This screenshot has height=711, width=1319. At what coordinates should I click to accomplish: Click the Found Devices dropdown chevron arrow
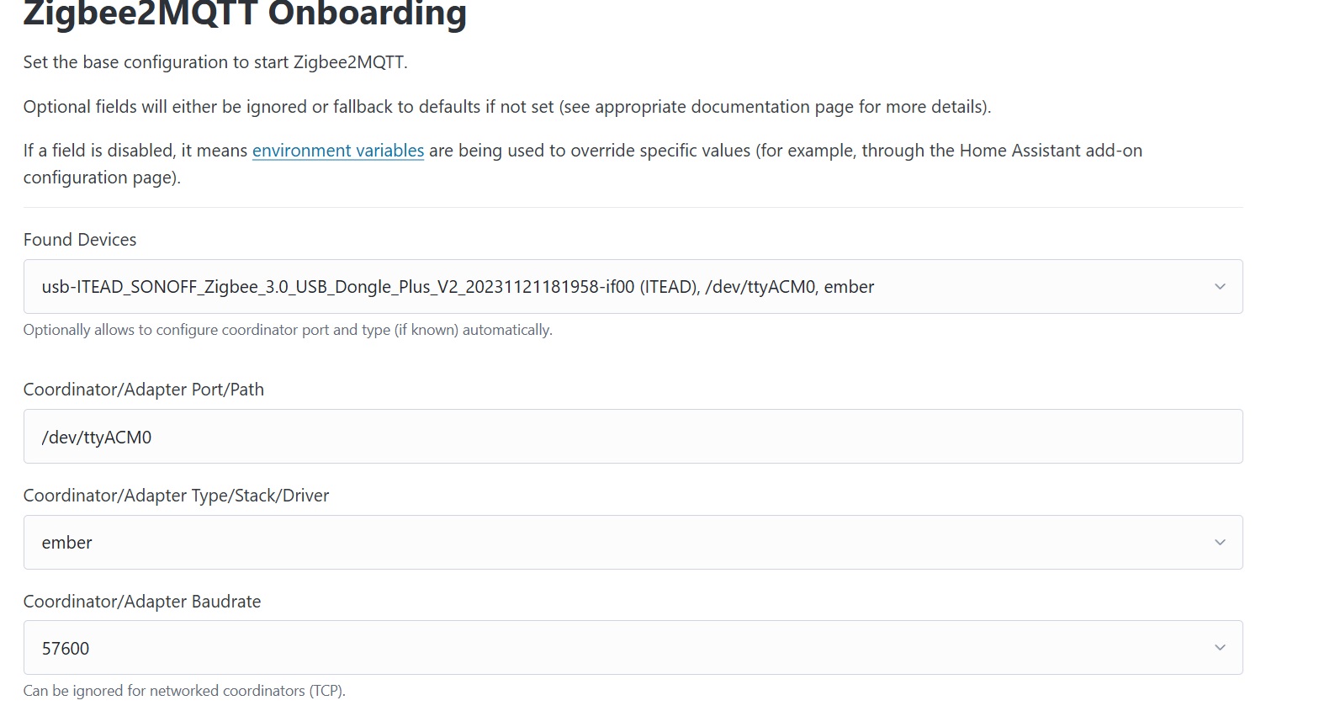[x=1220, y=287]
